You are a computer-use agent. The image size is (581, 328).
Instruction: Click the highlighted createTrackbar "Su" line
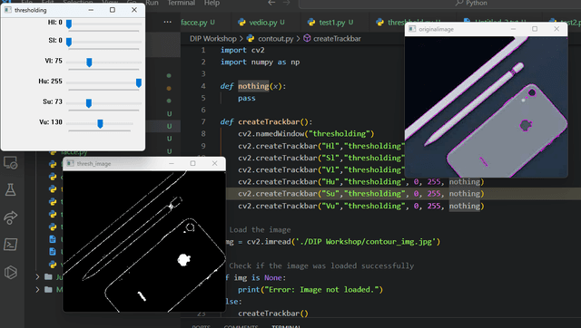click(361, 194)
